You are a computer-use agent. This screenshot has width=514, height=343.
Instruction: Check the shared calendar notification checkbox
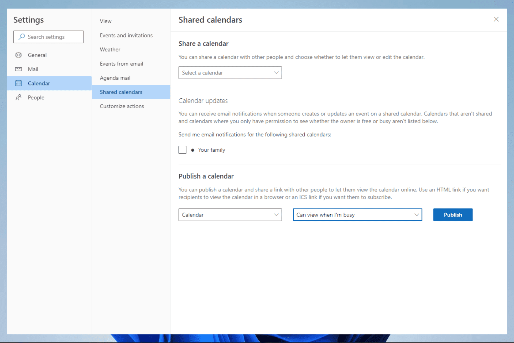(x=182, y=150)
